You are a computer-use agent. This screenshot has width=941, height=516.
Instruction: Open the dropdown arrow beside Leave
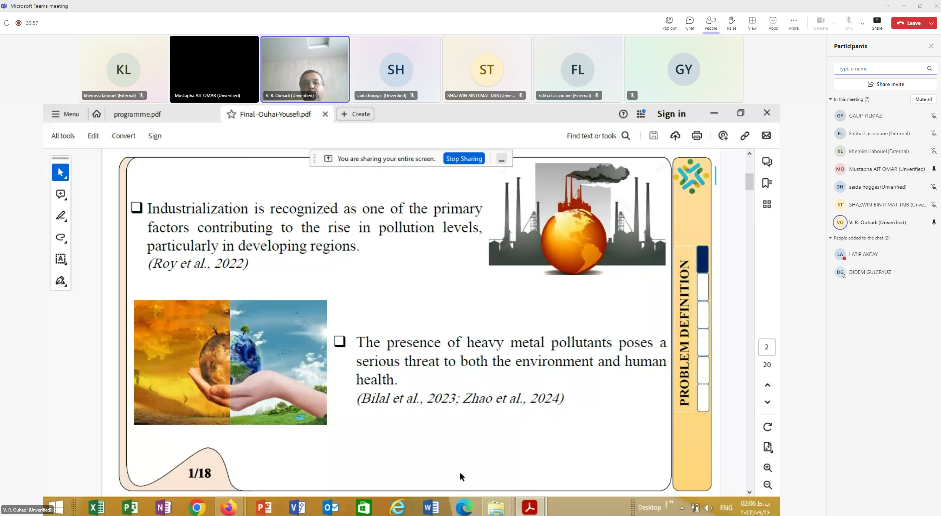pyautogui.click(x=931, y=23)
